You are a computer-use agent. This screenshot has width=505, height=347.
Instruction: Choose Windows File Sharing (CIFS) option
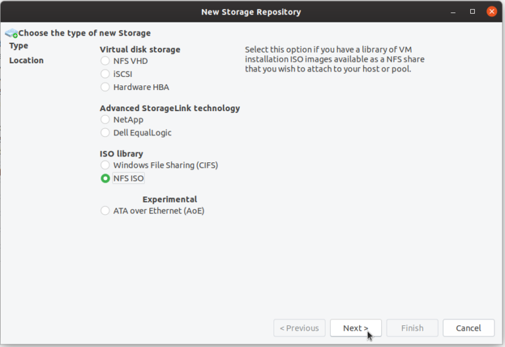tap(105, 166)
